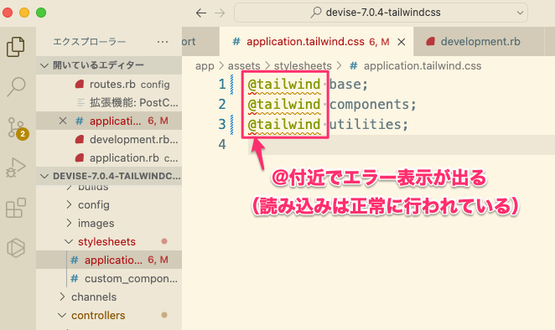
Task: Click the エクスプローラー panel title
Action: pyautogui.click(x=89, y=42)
